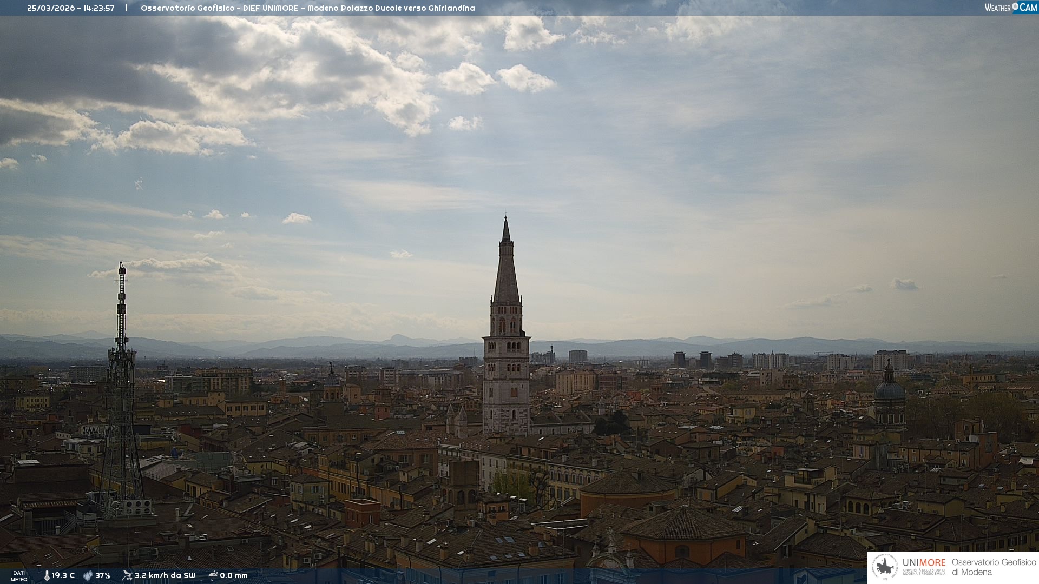The image size is (1039, 584).
Task: Select the 0.0 mm rainfall value
Action: tap(234, 575)
